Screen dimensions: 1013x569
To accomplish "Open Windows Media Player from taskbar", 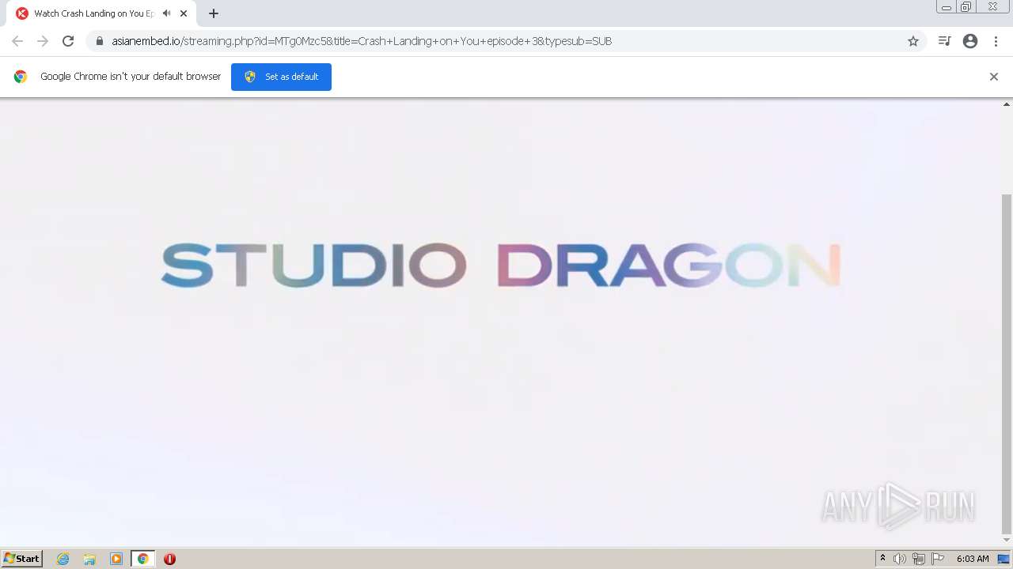I will (116, 559).
